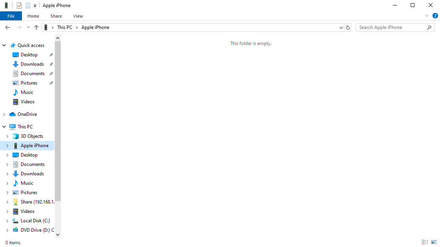Expand the Local Disk (C:) node
This screenshot has height=247, width=440.
pos(7,221)
